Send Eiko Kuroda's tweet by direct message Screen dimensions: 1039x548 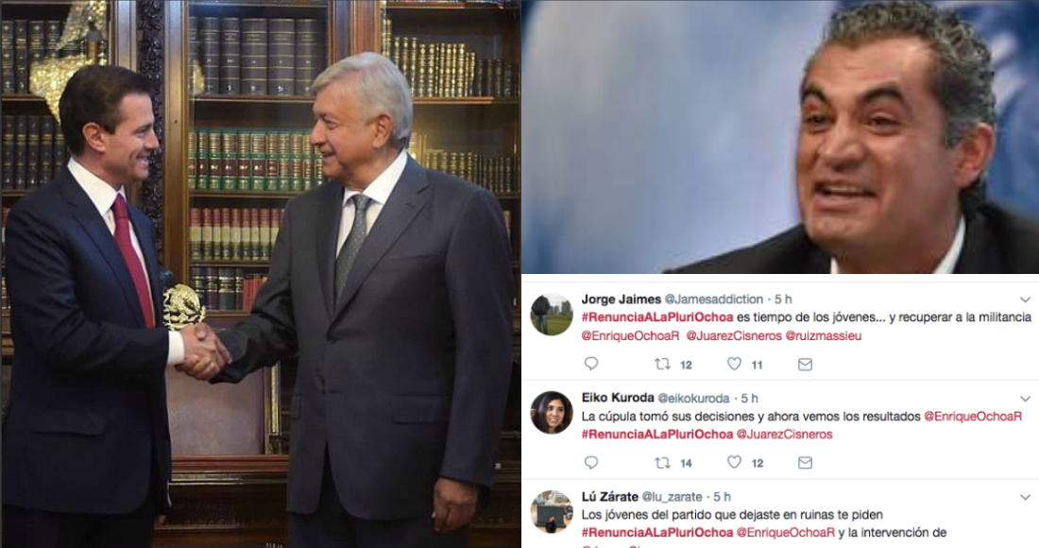pos(805,463)
